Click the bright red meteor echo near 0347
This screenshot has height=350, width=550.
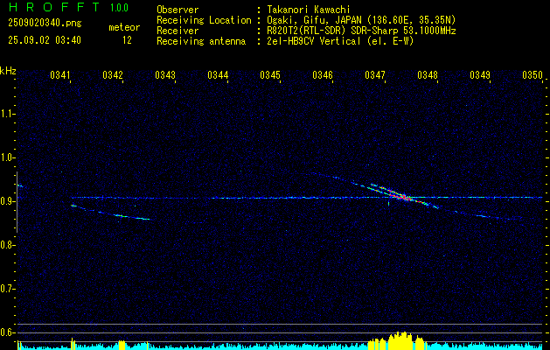401,196
